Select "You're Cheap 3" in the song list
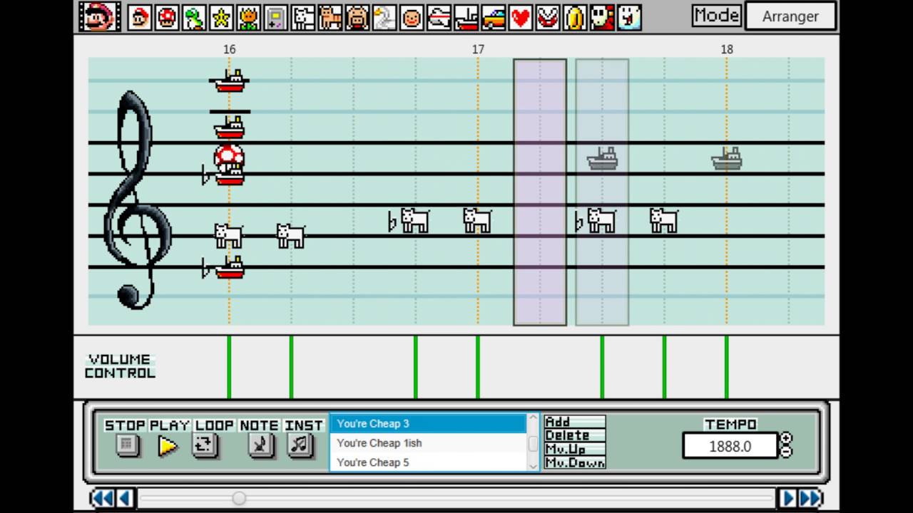Image resolution: width=913 pixels, height=513 pixels. 428,423
